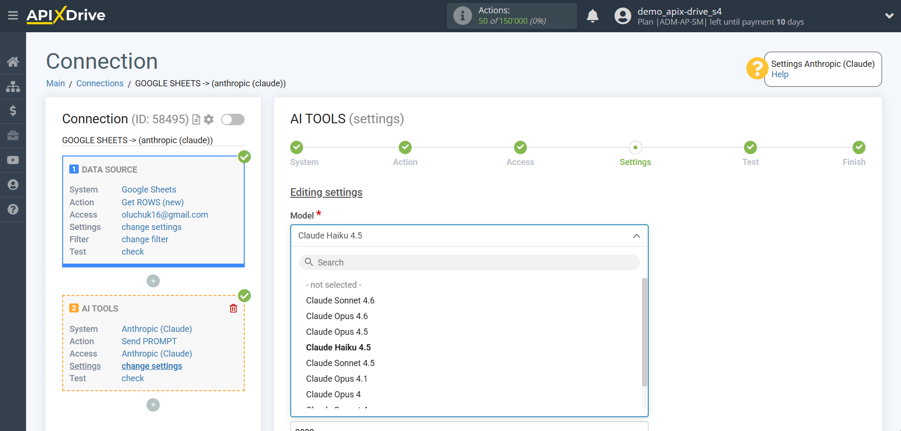
Task: Open the briefcase sidebar icon
Action: pyautogui.click(x=13, y=136)
